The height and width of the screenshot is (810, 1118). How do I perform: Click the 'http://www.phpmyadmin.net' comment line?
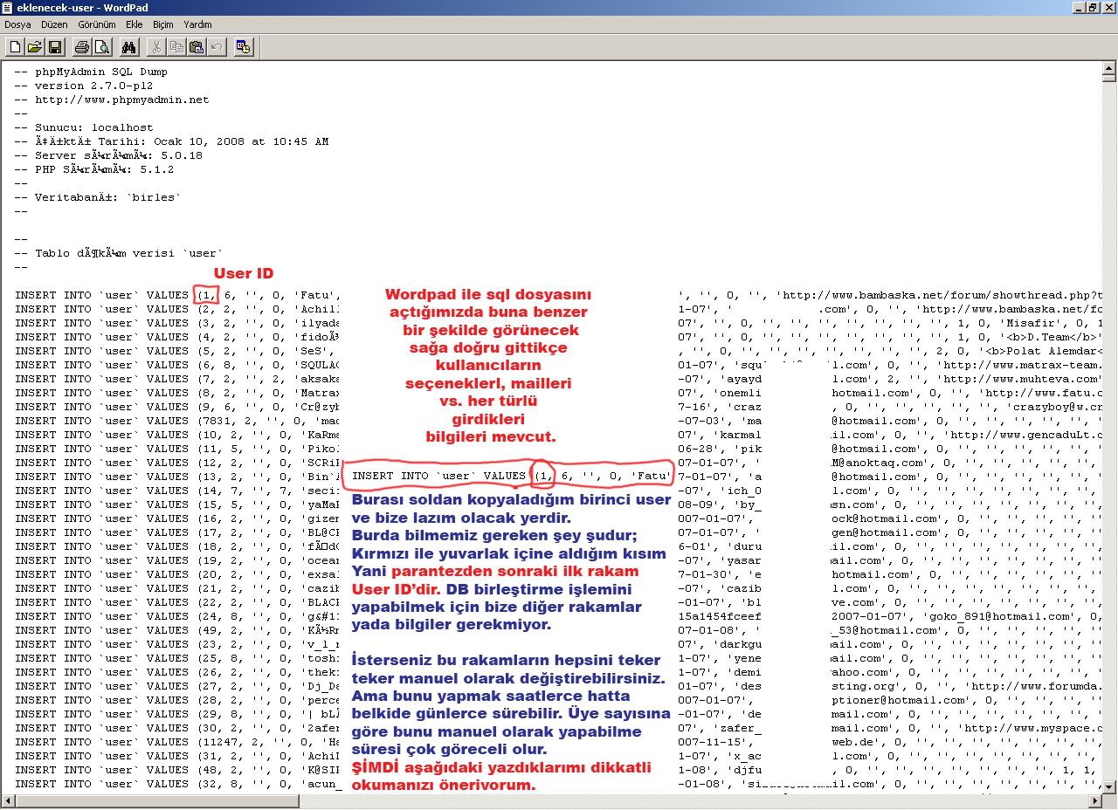pos(112,100)
